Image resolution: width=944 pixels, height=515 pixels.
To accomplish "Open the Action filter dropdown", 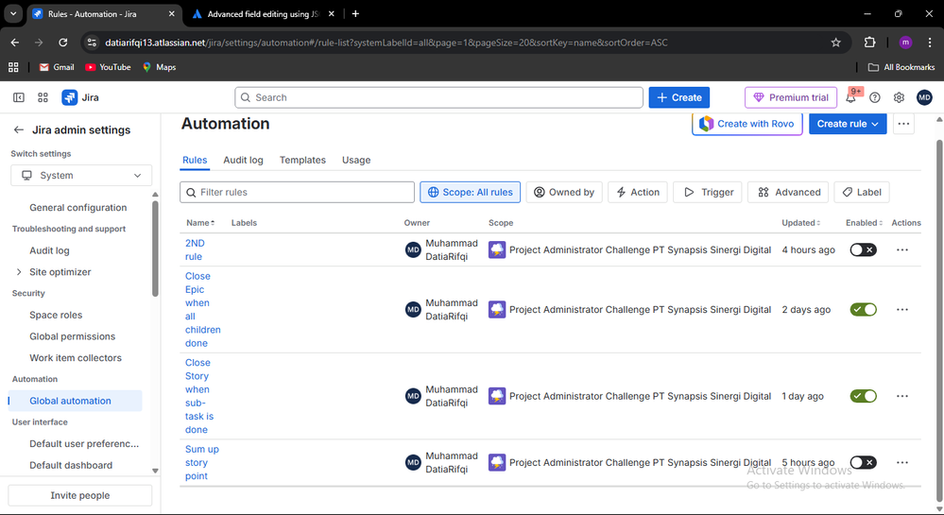I will (638, 192).
